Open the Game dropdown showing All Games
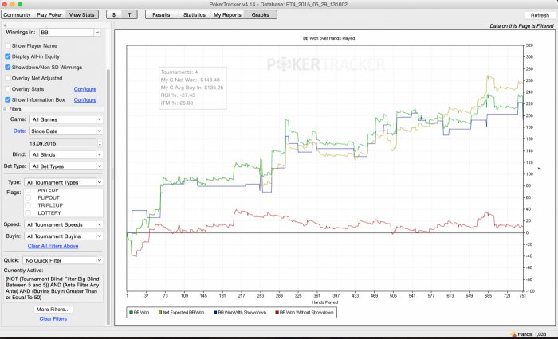Screen dimensions: 558x339 point(66,119)
